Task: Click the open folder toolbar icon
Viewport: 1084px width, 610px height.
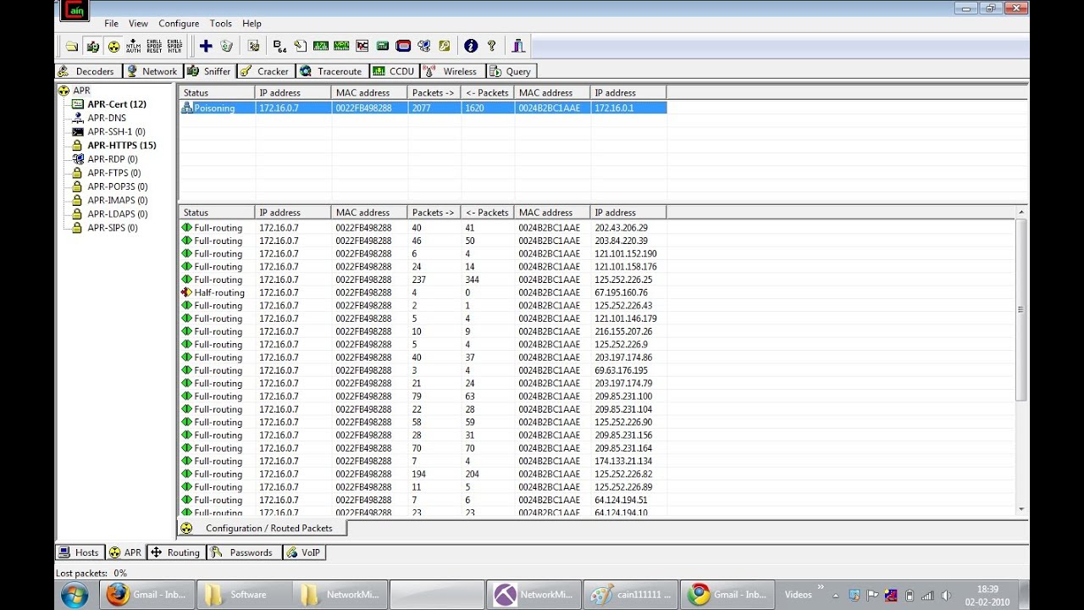Action: 72,47
